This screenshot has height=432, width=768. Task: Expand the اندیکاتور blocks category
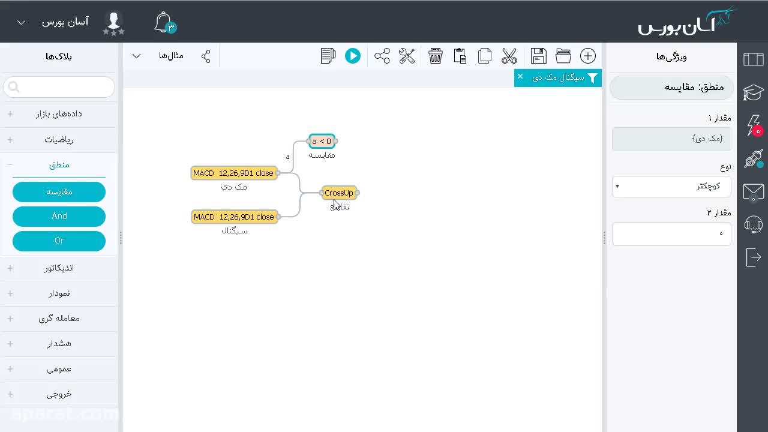(59, 268)
